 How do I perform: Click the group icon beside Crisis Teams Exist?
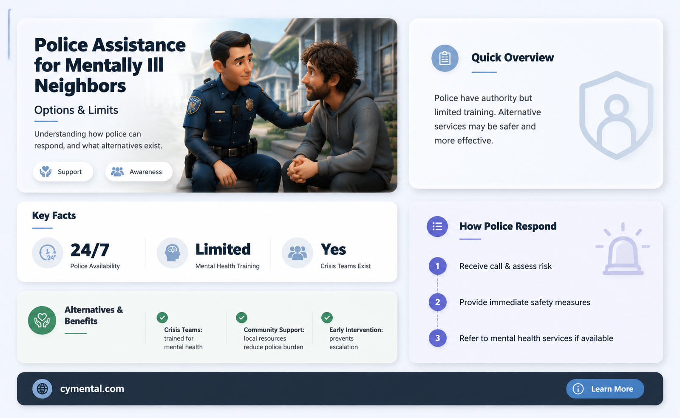(297, 253)
